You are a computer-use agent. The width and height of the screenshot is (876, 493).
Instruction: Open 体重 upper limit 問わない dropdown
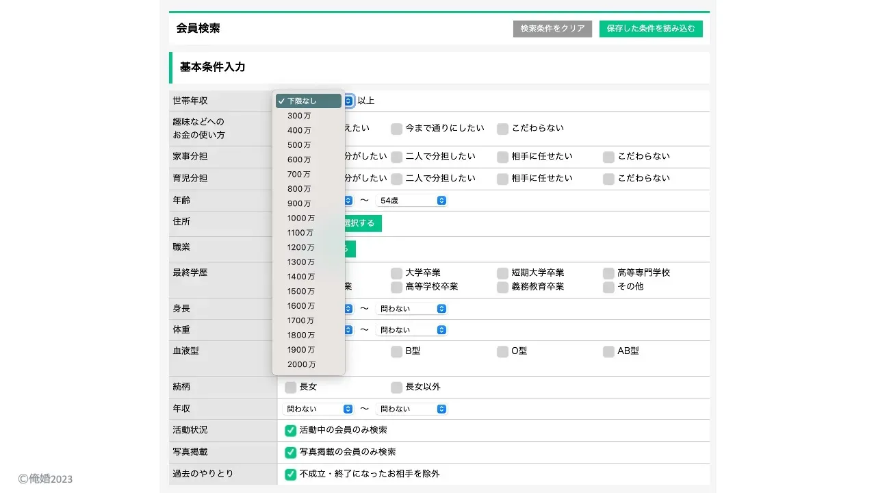[411, 330]
